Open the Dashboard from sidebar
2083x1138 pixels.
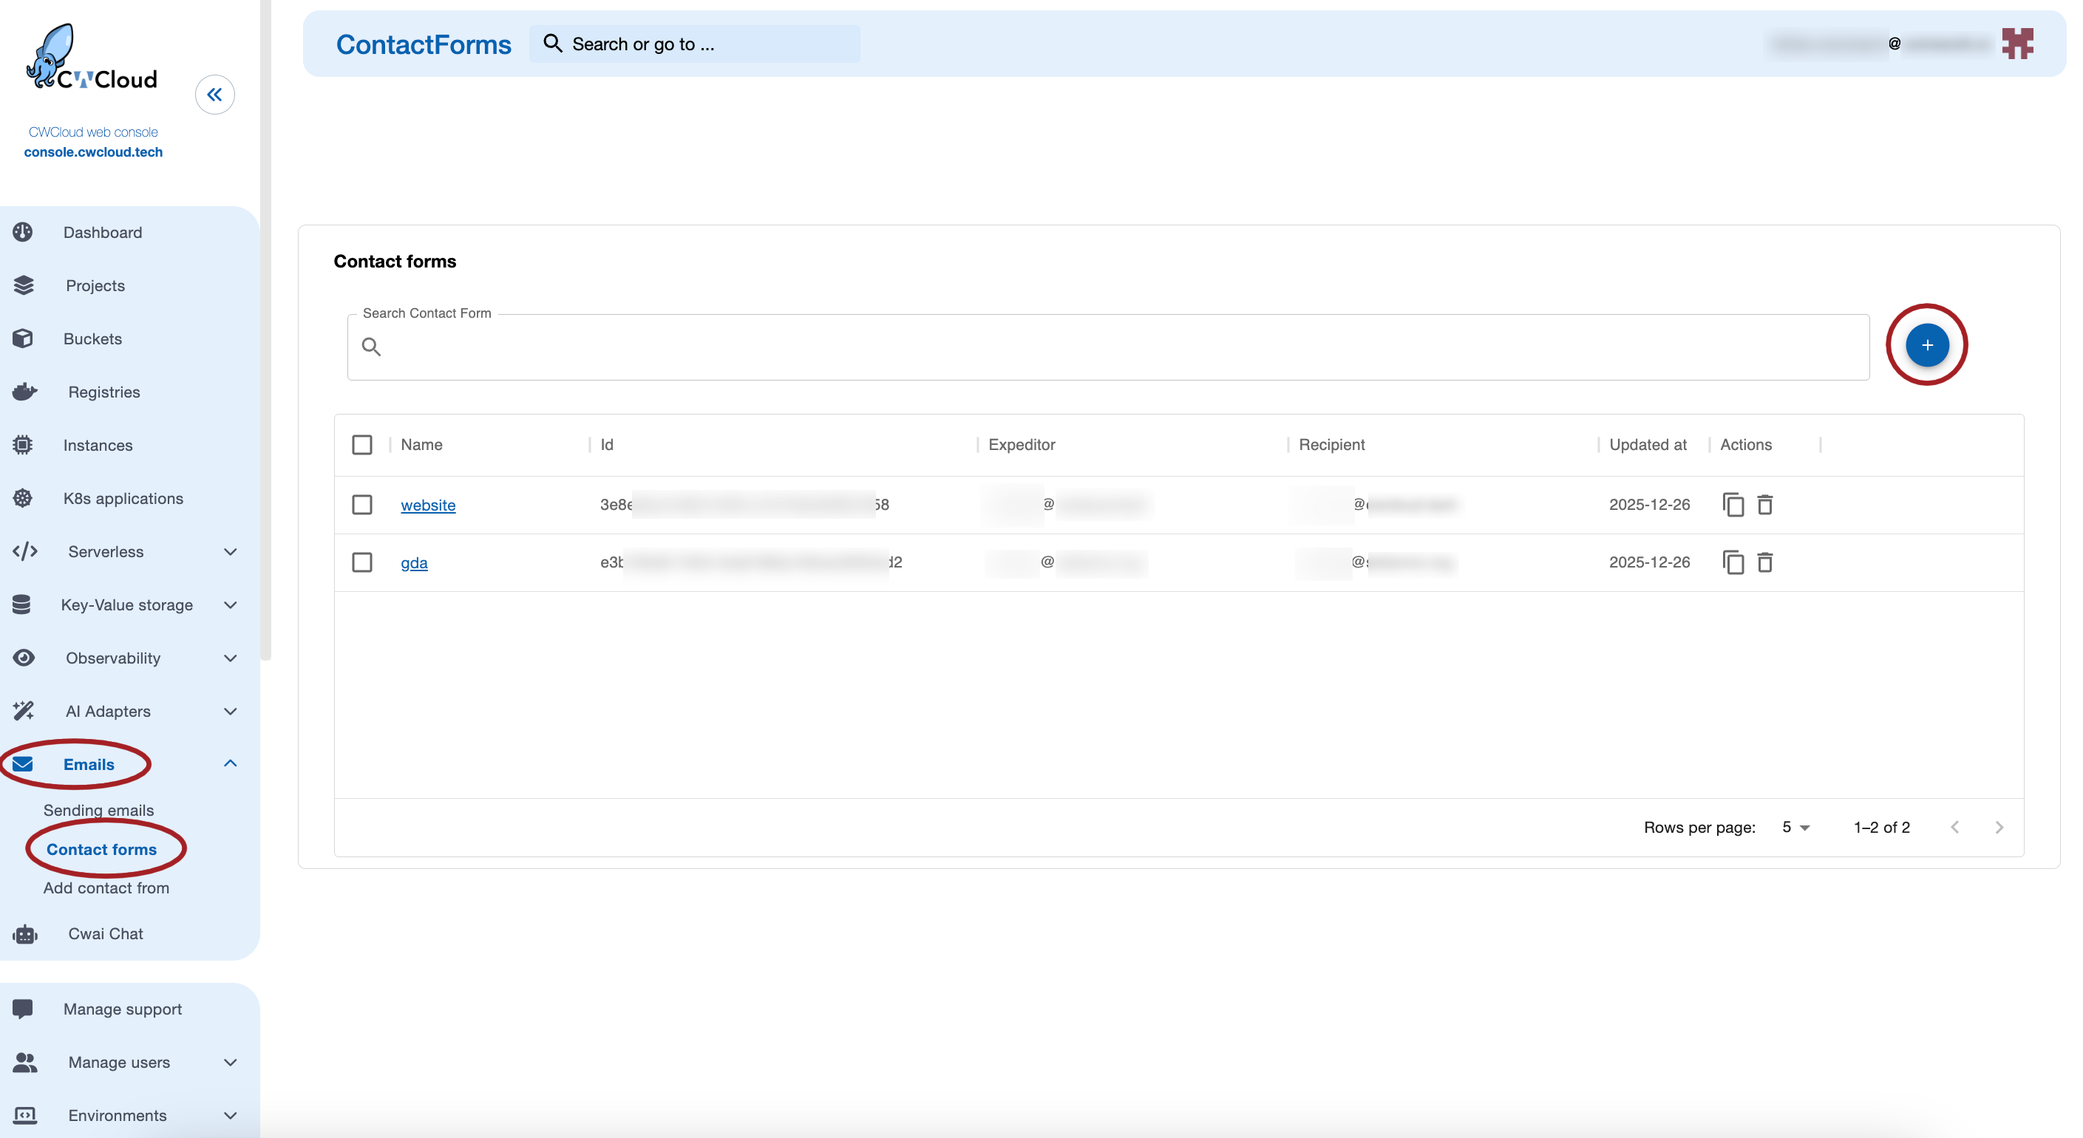(x=102, y=232)
